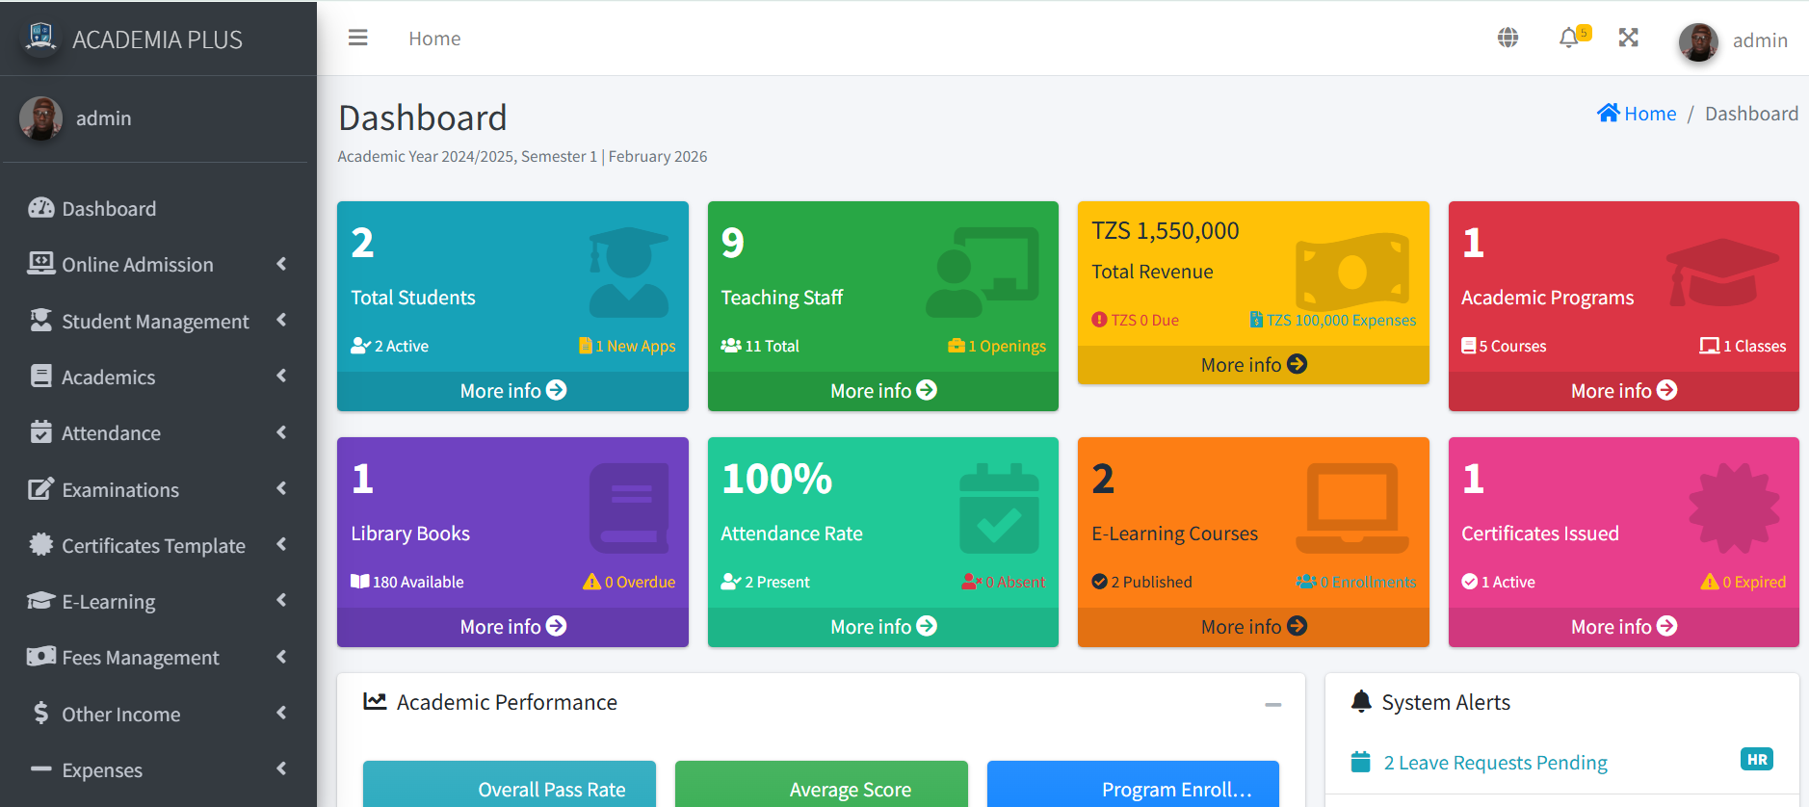Click the Academia Plus logo icon
Viewport: 1809px width, 807px height.
point(40,38)
